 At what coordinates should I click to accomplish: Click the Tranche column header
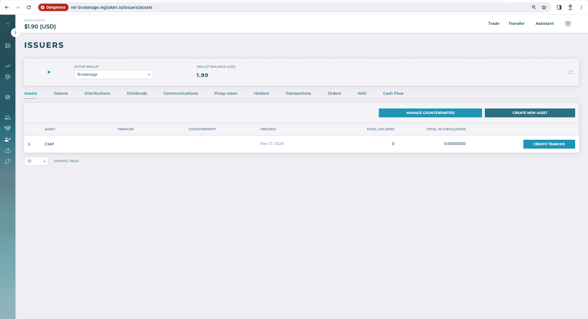tap(126, 129)
